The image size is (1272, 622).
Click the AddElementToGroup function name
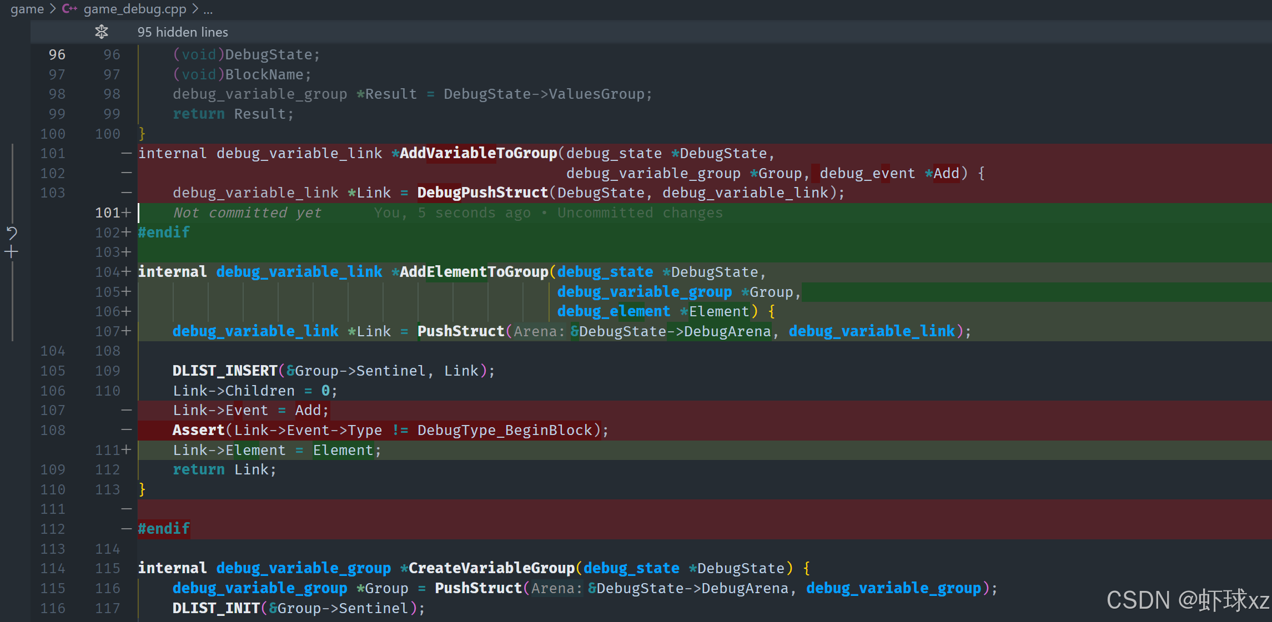pos(474,272)
